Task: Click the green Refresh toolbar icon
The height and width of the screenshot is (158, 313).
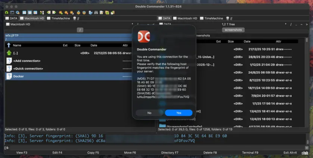Action: coord(7,12)
